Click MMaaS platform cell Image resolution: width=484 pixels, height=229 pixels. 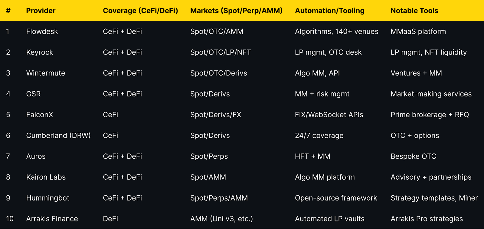[x=418, y=31]
